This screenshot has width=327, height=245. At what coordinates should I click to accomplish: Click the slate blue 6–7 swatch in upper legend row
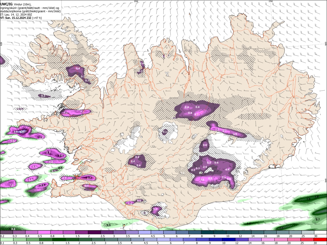point(182,232)
